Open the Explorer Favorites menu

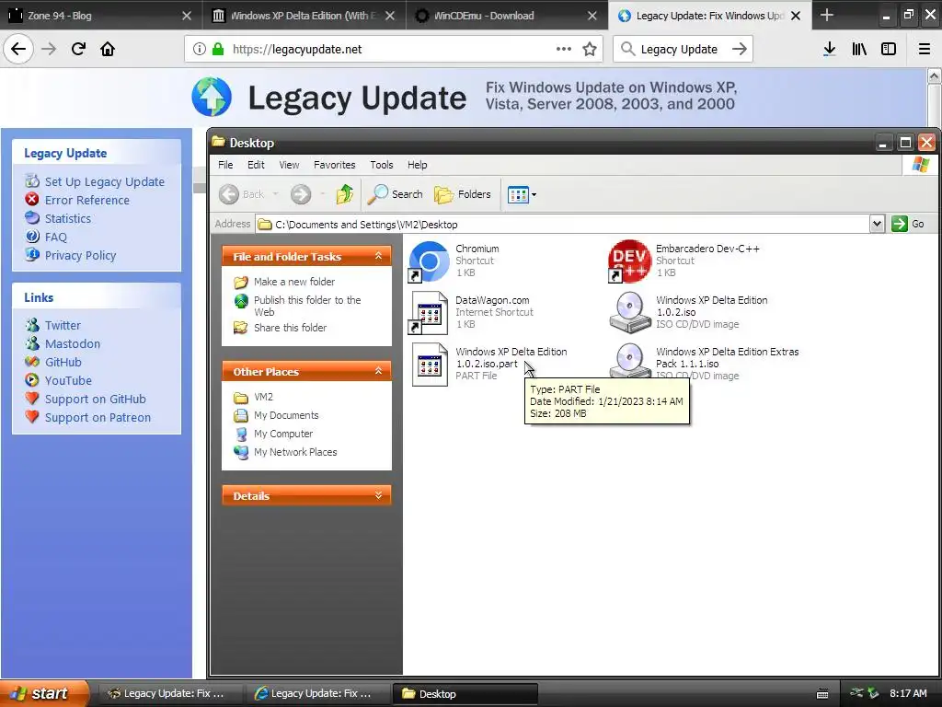click(335, 165)
